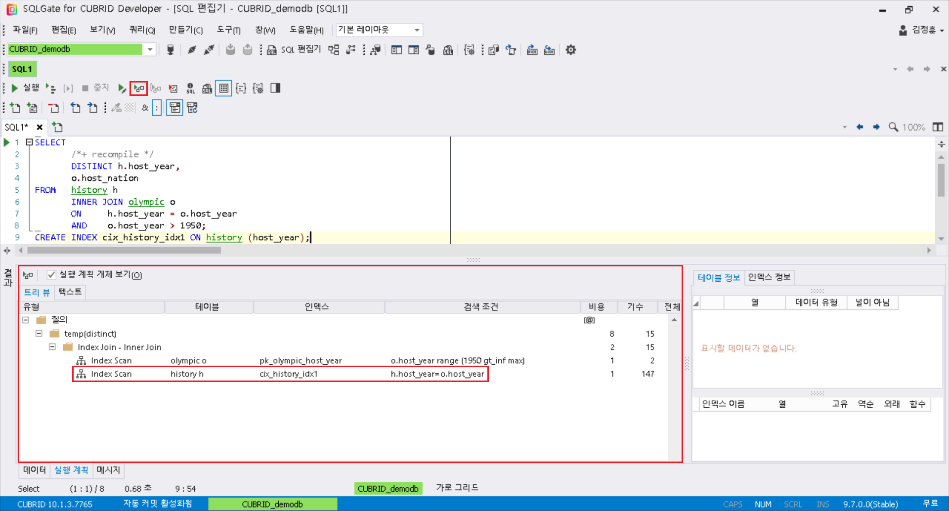949x511 pixels.
Task: Click the zoom magnifier icon at 100%
Action: coord(893,127)
